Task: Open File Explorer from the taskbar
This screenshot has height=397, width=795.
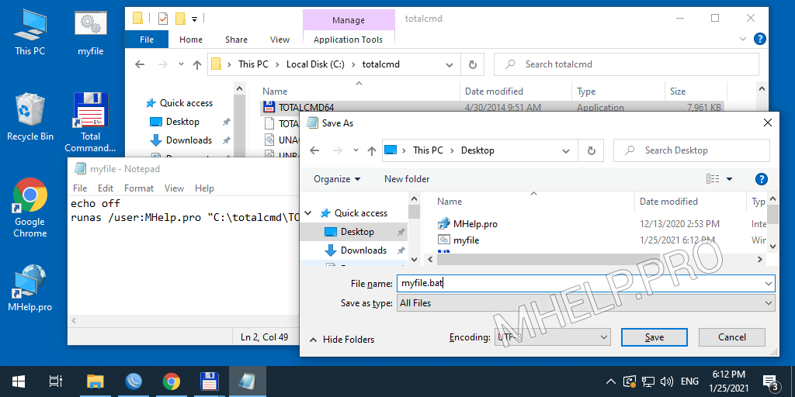Action: click(x=95, y=381)
